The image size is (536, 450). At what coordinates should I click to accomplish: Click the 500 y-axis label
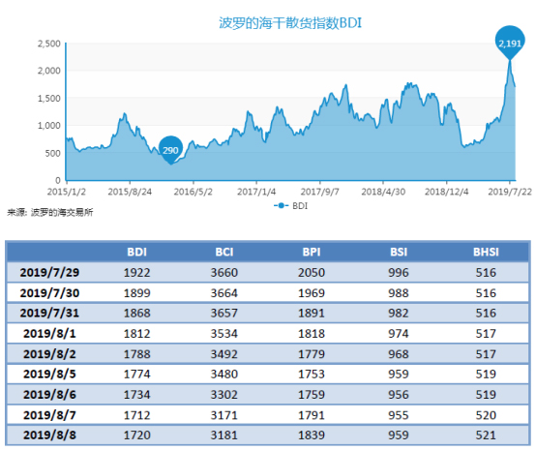click(x=53, y=153)
